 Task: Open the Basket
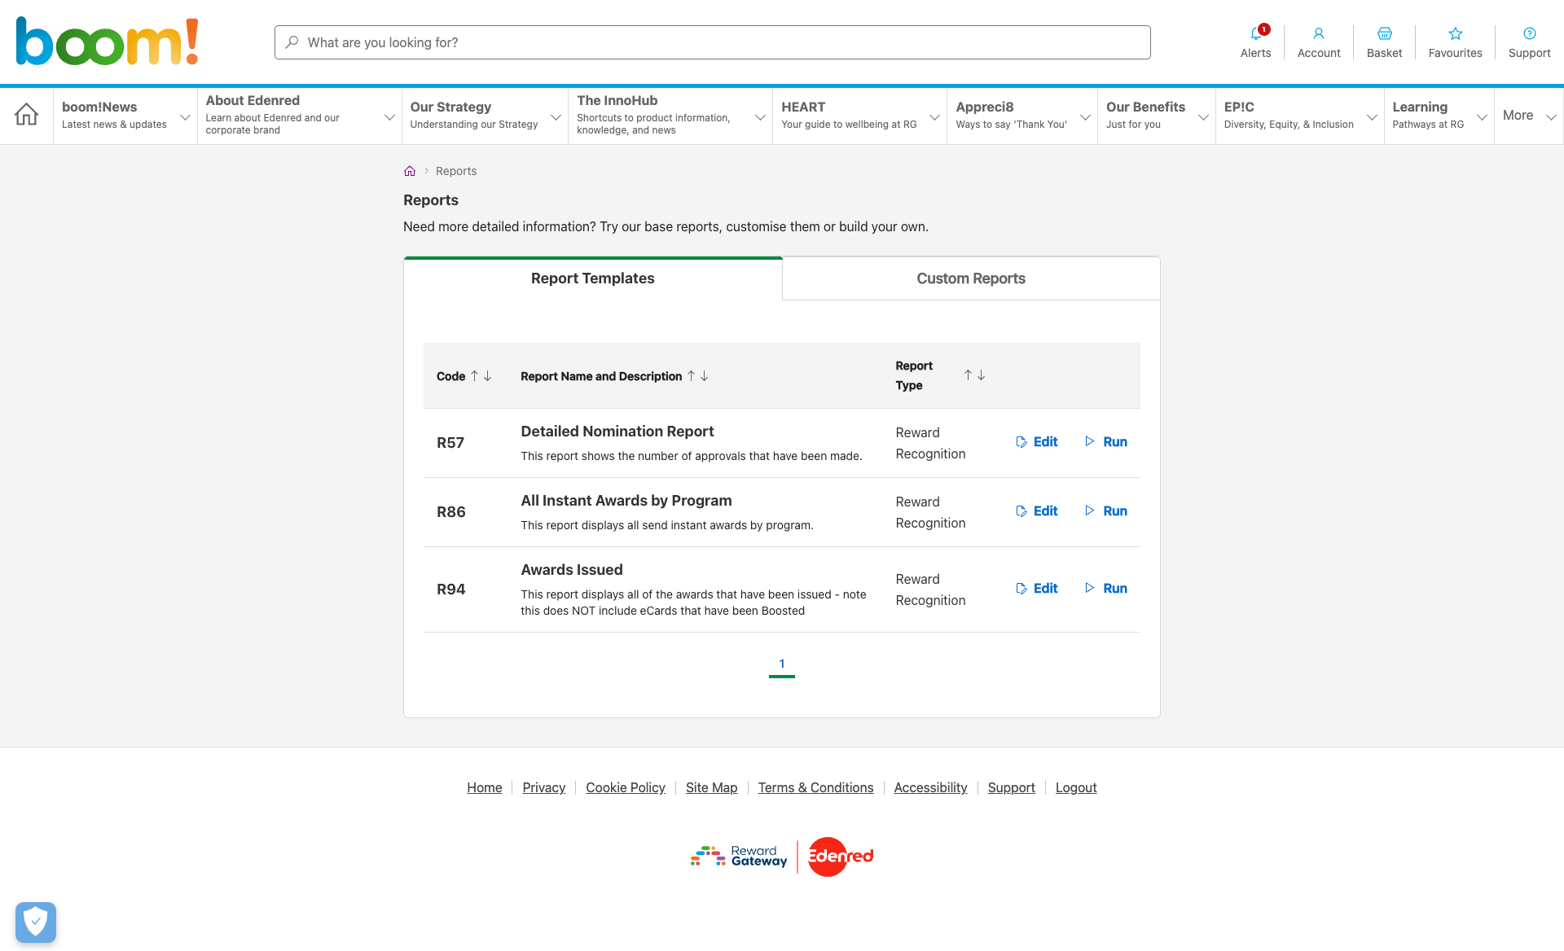pos(1384,34)
